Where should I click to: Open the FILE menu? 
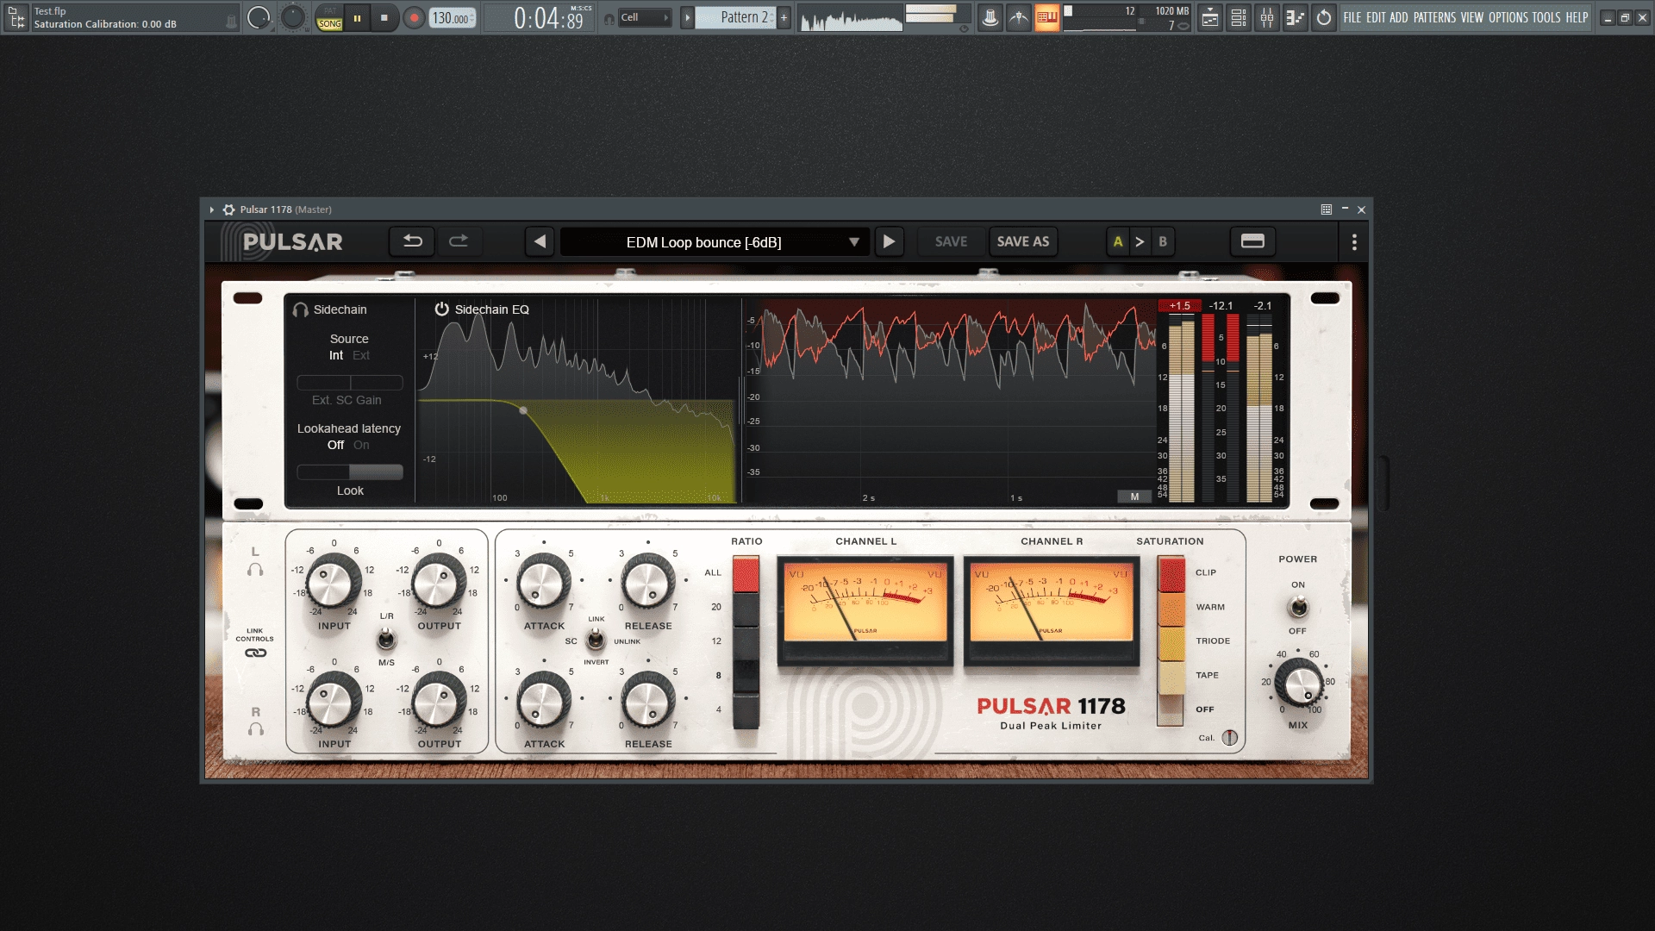(1352, 17)
